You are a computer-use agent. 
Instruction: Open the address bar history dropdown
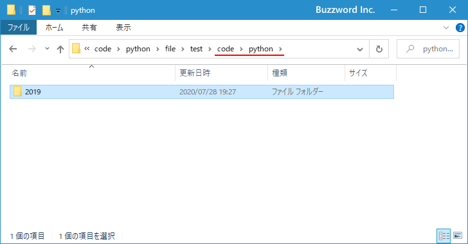(x=360, y=49)
